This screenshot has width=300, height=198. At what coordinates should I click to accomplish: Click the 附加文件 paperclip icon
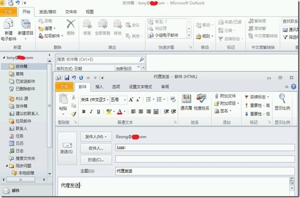[x=217, y=96]
